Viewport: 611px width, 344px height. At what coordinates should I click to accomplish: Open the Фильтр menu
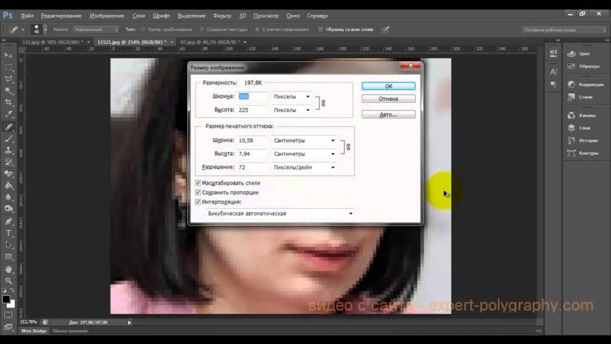[222, 15]
